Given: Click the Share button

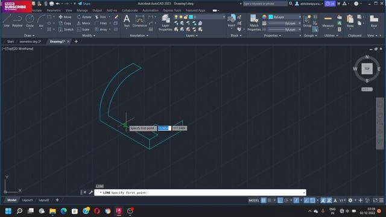Looking at the screenshot, I should pyautogui.click(x=84, y=4).
